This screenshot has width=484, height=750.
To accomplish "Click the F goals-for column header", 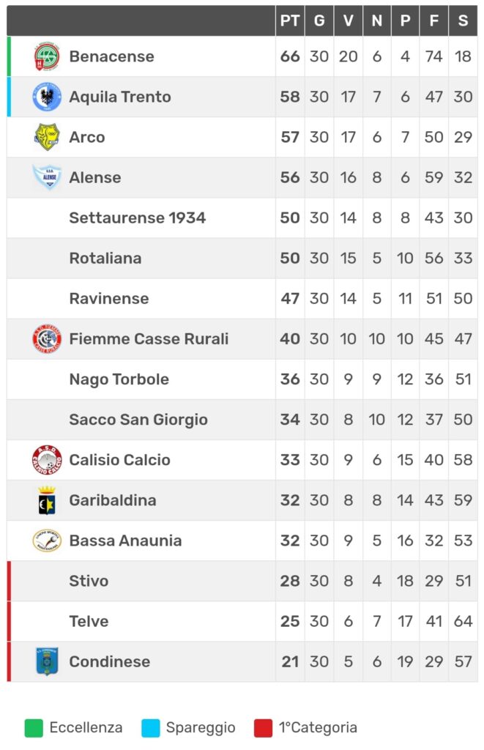I will 433,21.
